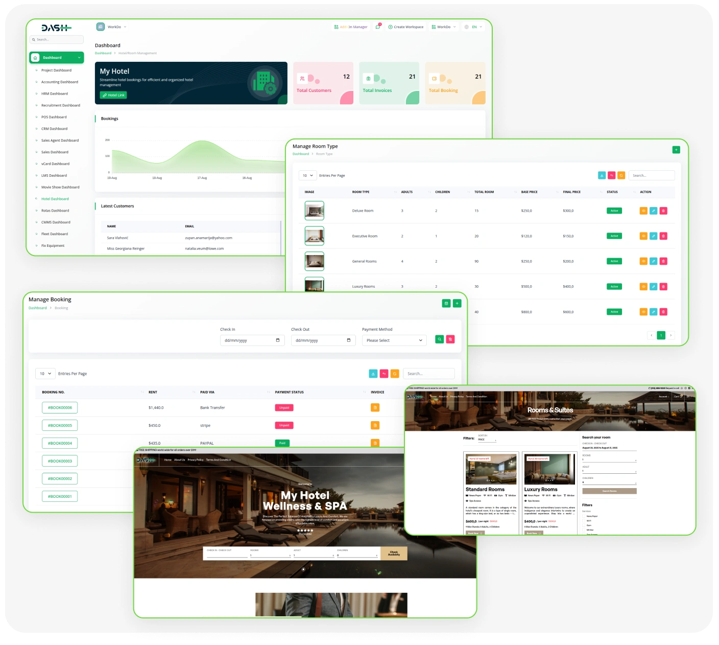This screenshot has height=645, width=719.
Task: Check the Wi-Fi service filter checkbox
Action: 584,521
